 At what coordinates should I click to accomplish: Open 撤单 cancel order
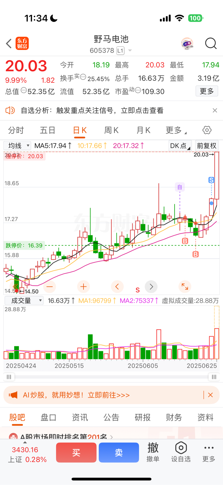tap(153, 452)
